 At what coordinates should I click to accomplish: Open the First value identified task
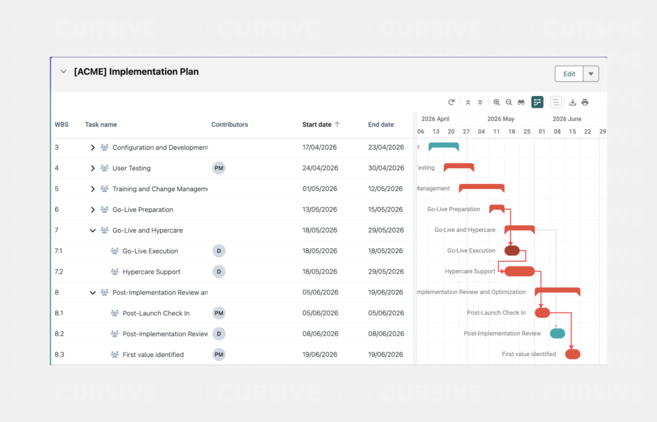coord(153,355)
